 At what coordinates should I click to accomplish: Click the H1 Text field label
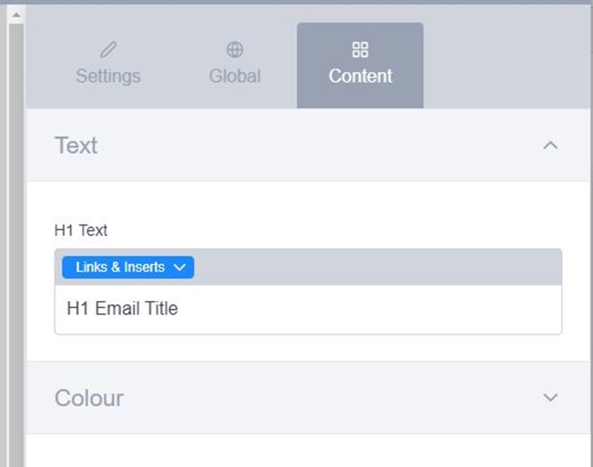tap(81, 230)
